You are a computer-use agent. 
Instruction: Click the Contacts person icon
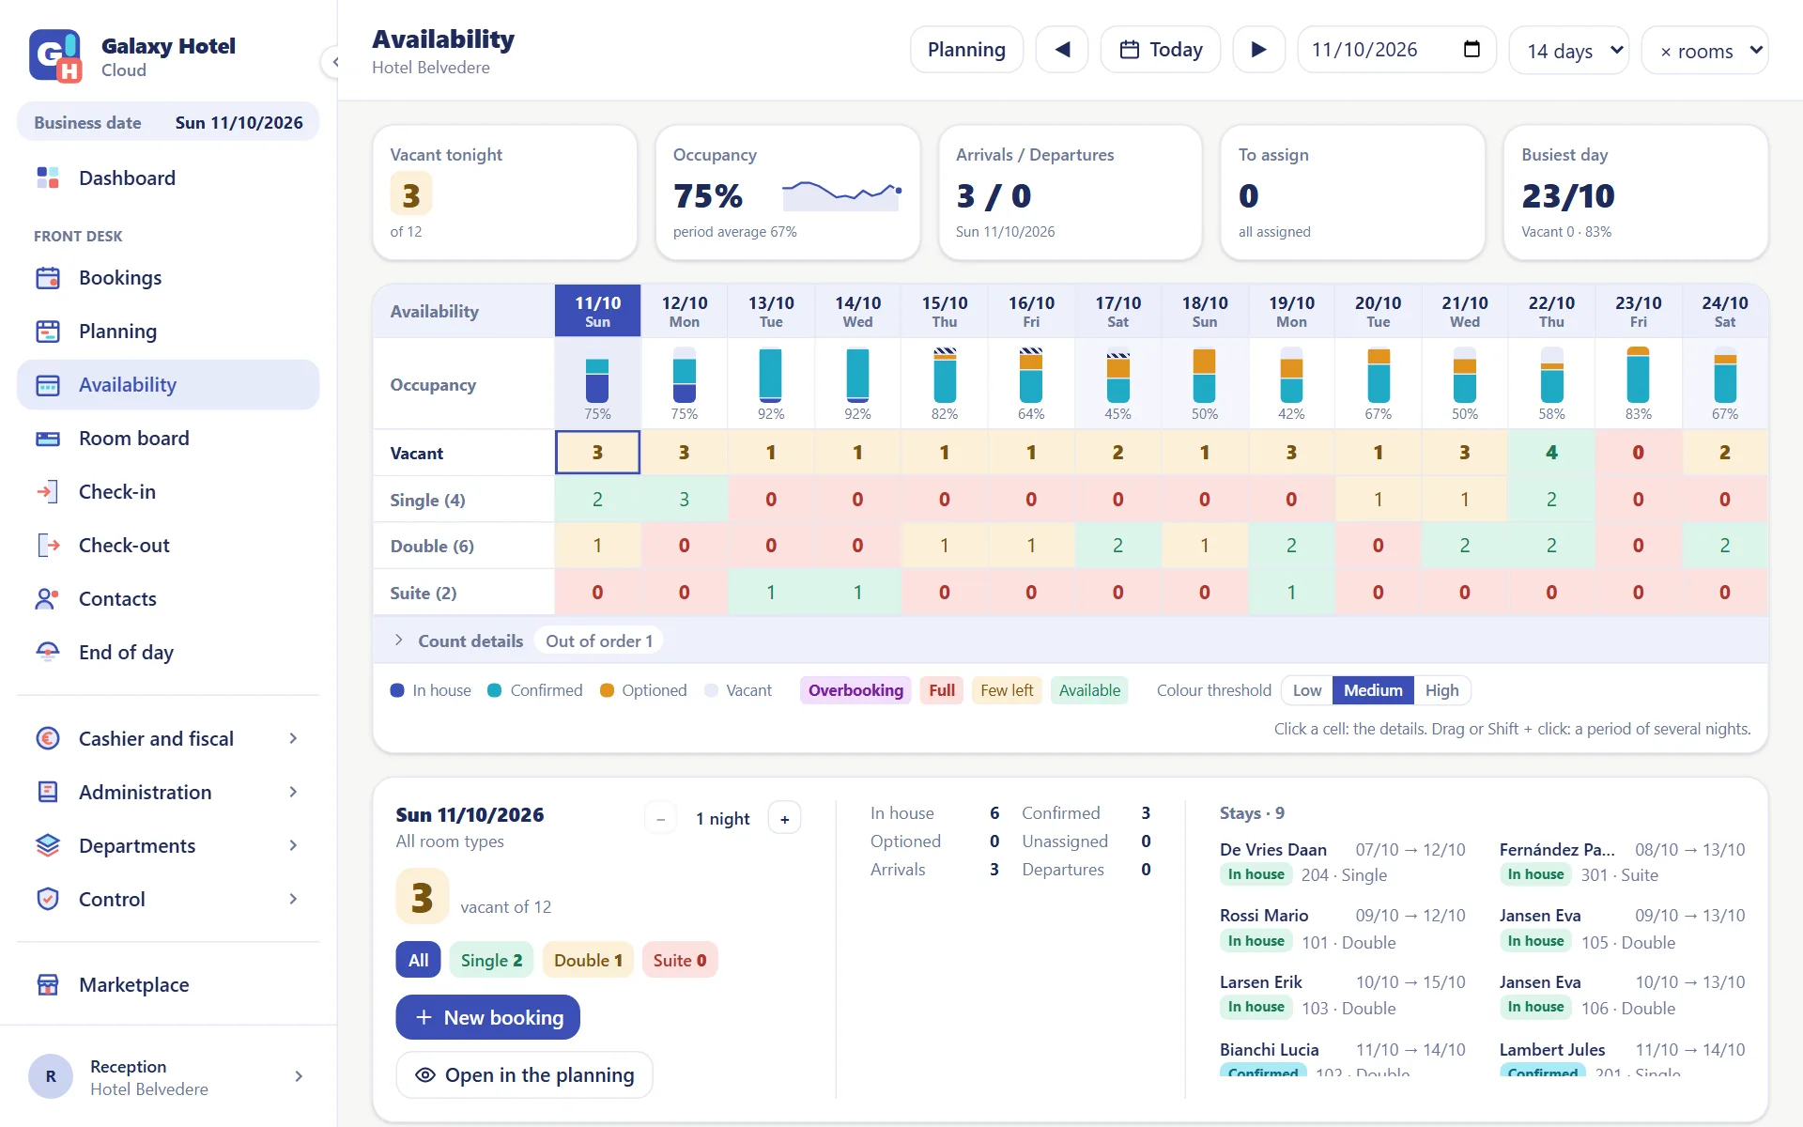48,598
